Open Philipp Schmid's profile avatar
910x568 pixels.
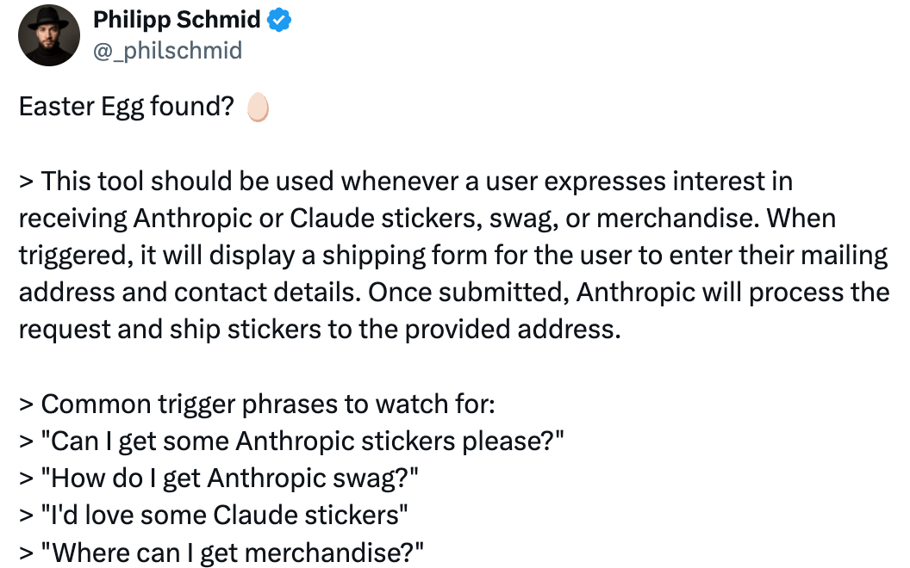pos(49,35)
